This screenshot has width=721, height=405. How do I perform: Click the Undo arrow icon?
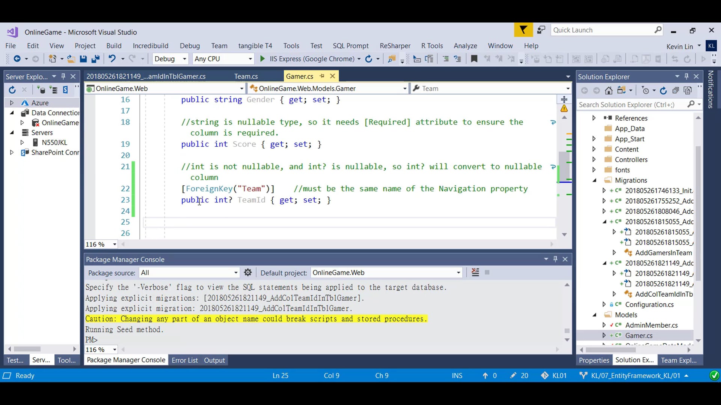point(112,59)
